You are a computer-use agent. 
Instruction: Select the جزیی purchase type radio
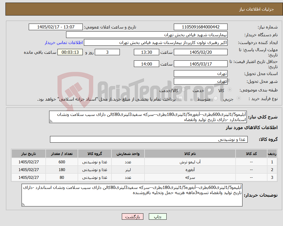click(238, 98)
